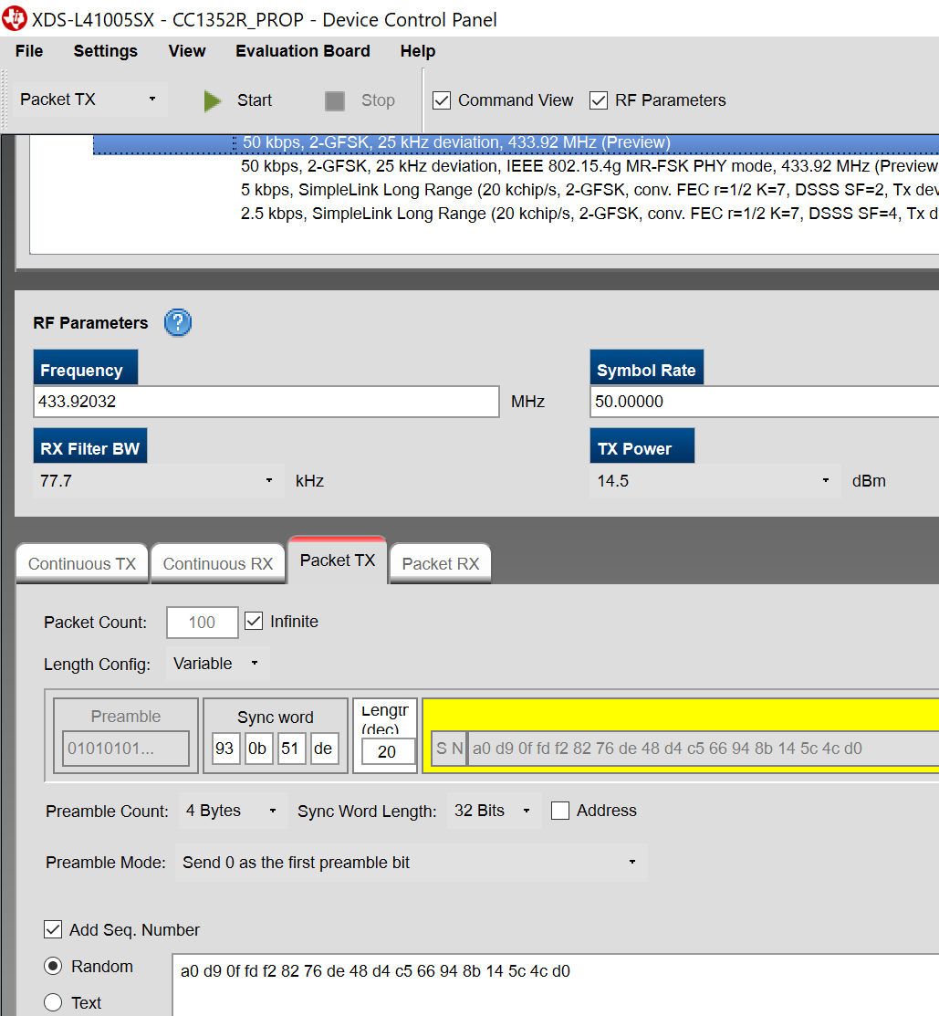Viewport: 939px width, 1016px height.
Task: Switch to the Continuous RX tab
Action: (218, 564)
